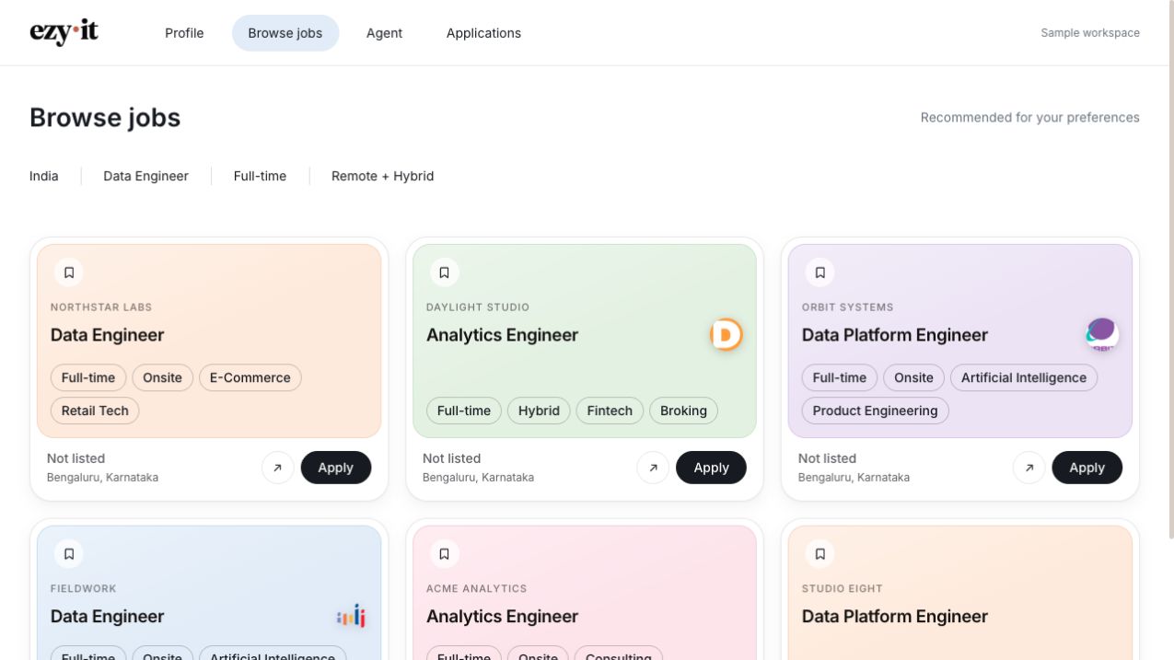1174x660 pixels.
Task: Bookmark the Northstar Labs Data Engineer job
Action: pos(69,272)
